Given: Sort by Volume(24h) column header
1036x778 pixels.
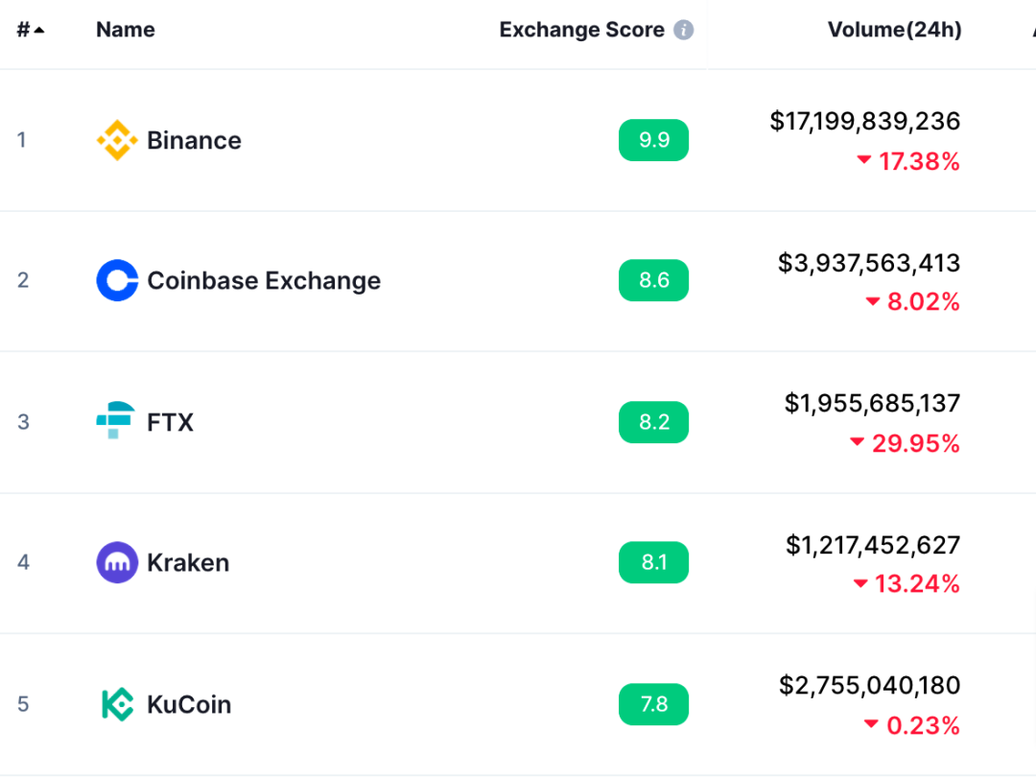Looking at the screenshot, I should tap(894, 30).
